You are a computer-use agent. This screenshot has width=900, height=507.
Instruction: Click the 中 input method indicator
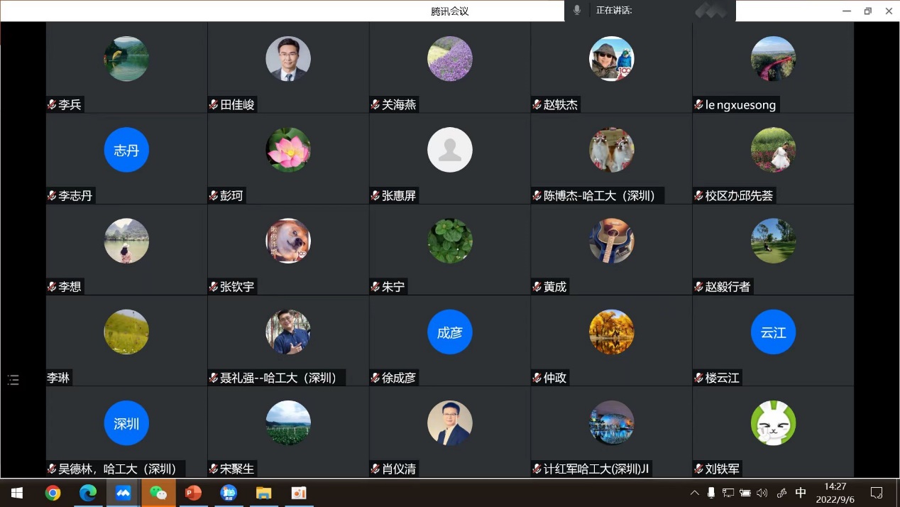(801, 493)
